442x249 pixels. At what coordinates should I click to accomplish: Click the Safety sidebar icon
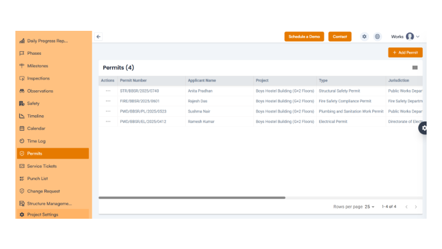pos(22,103)
